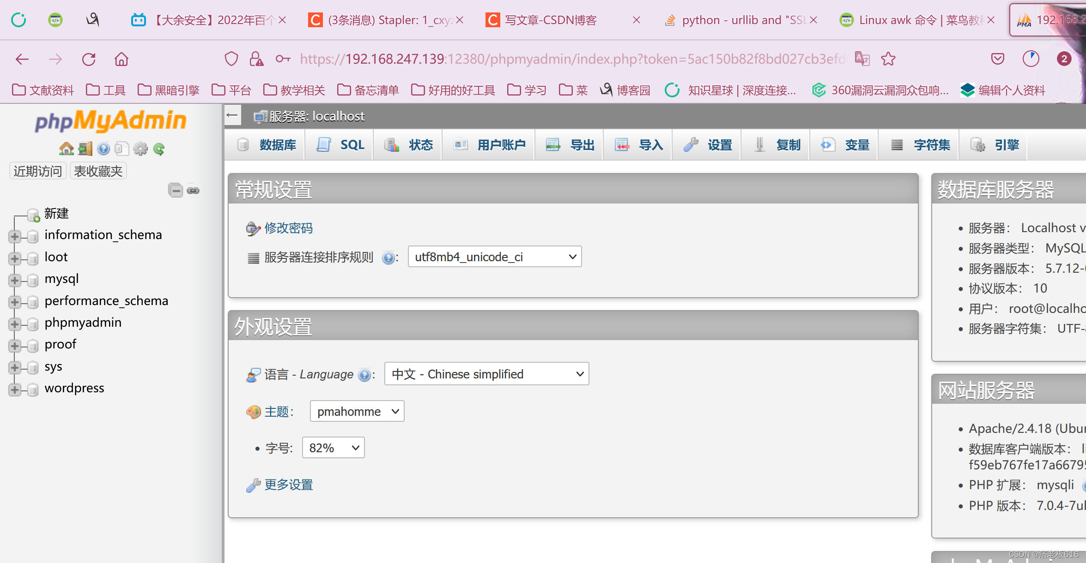This screenshot has width=1086, height=563.
Task: Switch to the 写文章-CSDN博客 browser tab
Action: (564, 20)
